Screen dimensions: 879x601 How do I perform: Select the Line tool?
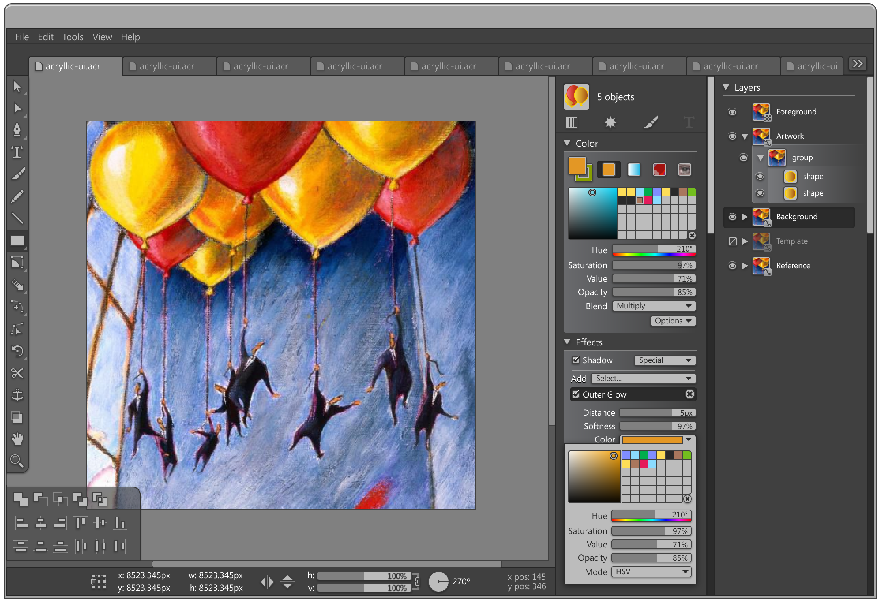[x=17, y=218]
